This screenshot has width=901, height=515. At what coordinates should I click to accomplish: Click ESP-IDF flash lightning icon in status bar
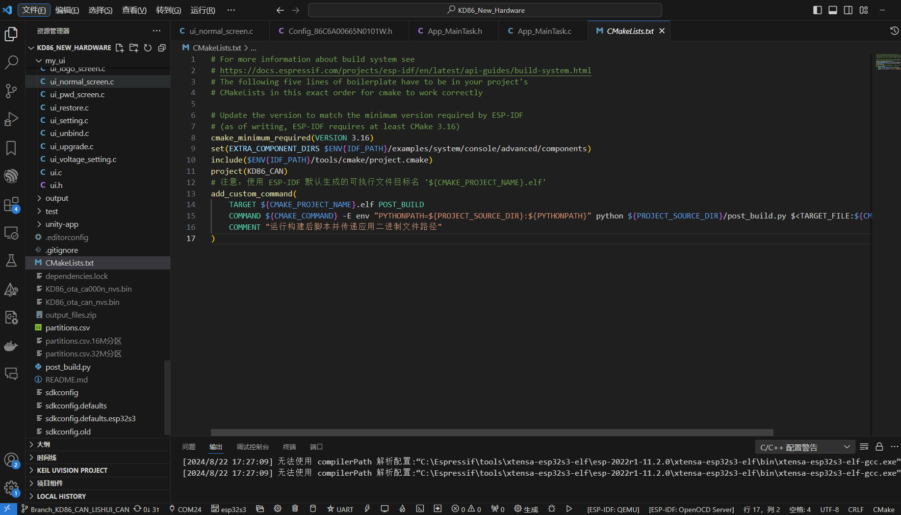tap(367, 509)
